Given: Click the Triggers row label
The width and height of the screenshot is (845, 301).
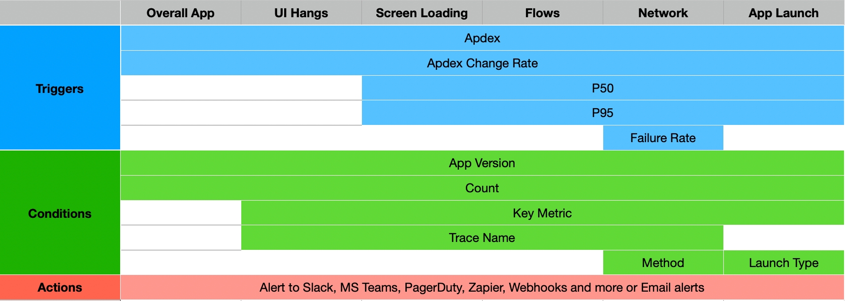Looking at the screenshot, I should pos(60,89).
